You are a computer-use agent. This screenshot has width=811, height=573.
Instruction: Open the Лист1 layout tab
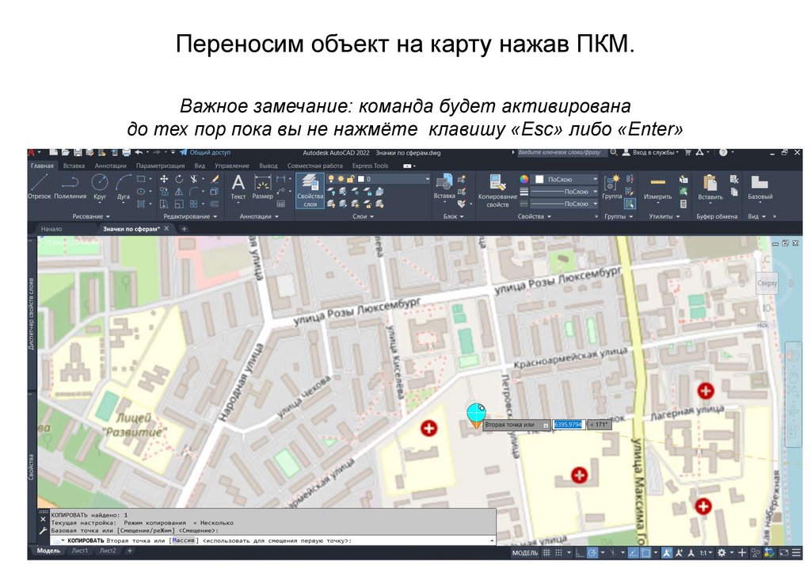[80, 550]
